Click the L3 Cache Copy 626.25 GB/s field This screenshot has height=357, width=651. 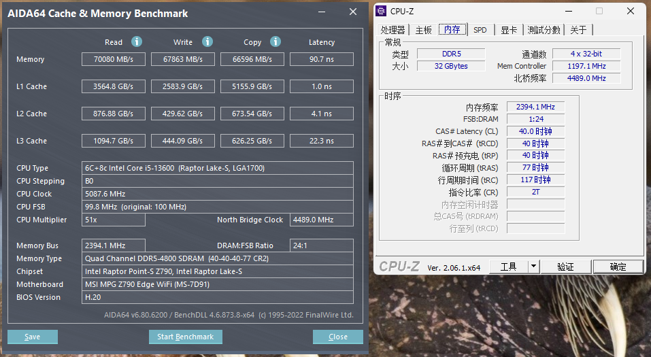252,141
